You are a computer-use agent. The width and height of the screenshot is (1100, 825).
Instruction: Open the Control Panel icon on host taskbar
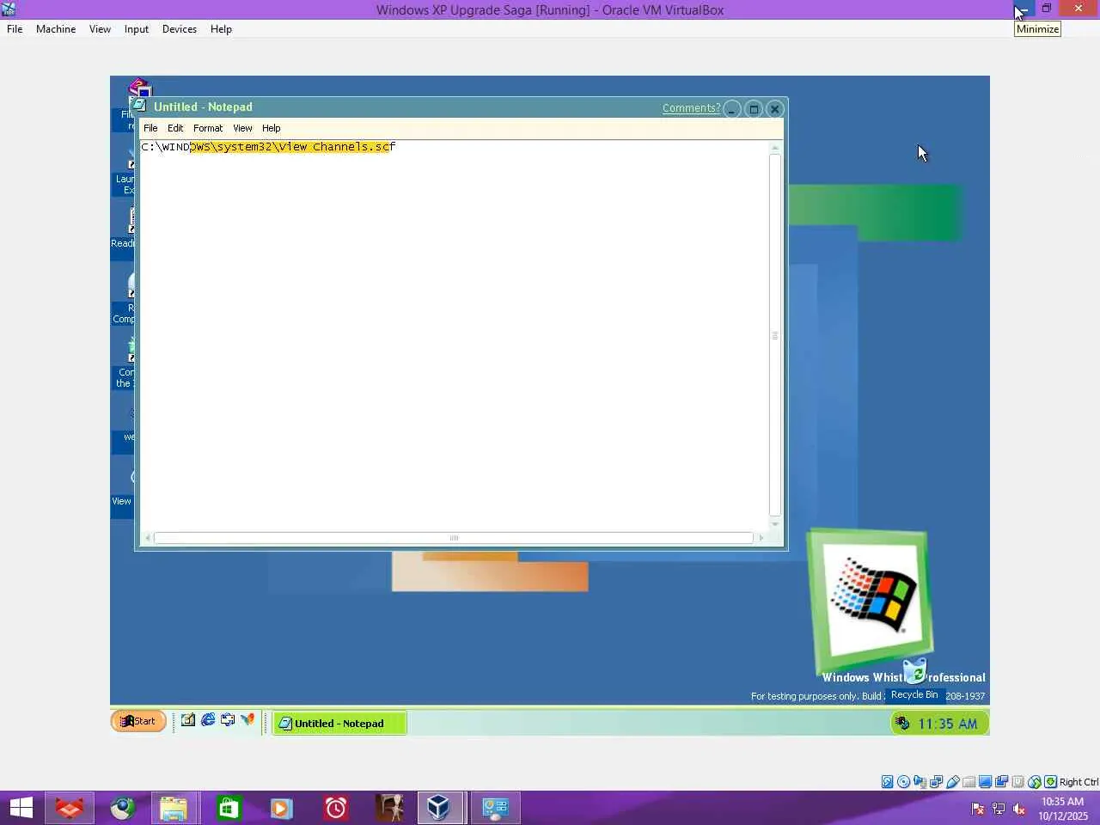(495, 808)
